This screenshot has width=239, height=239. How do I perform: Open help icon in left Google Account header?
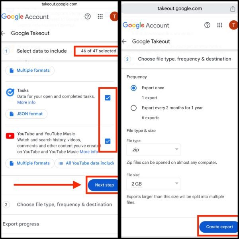click(x=88, y=16)
